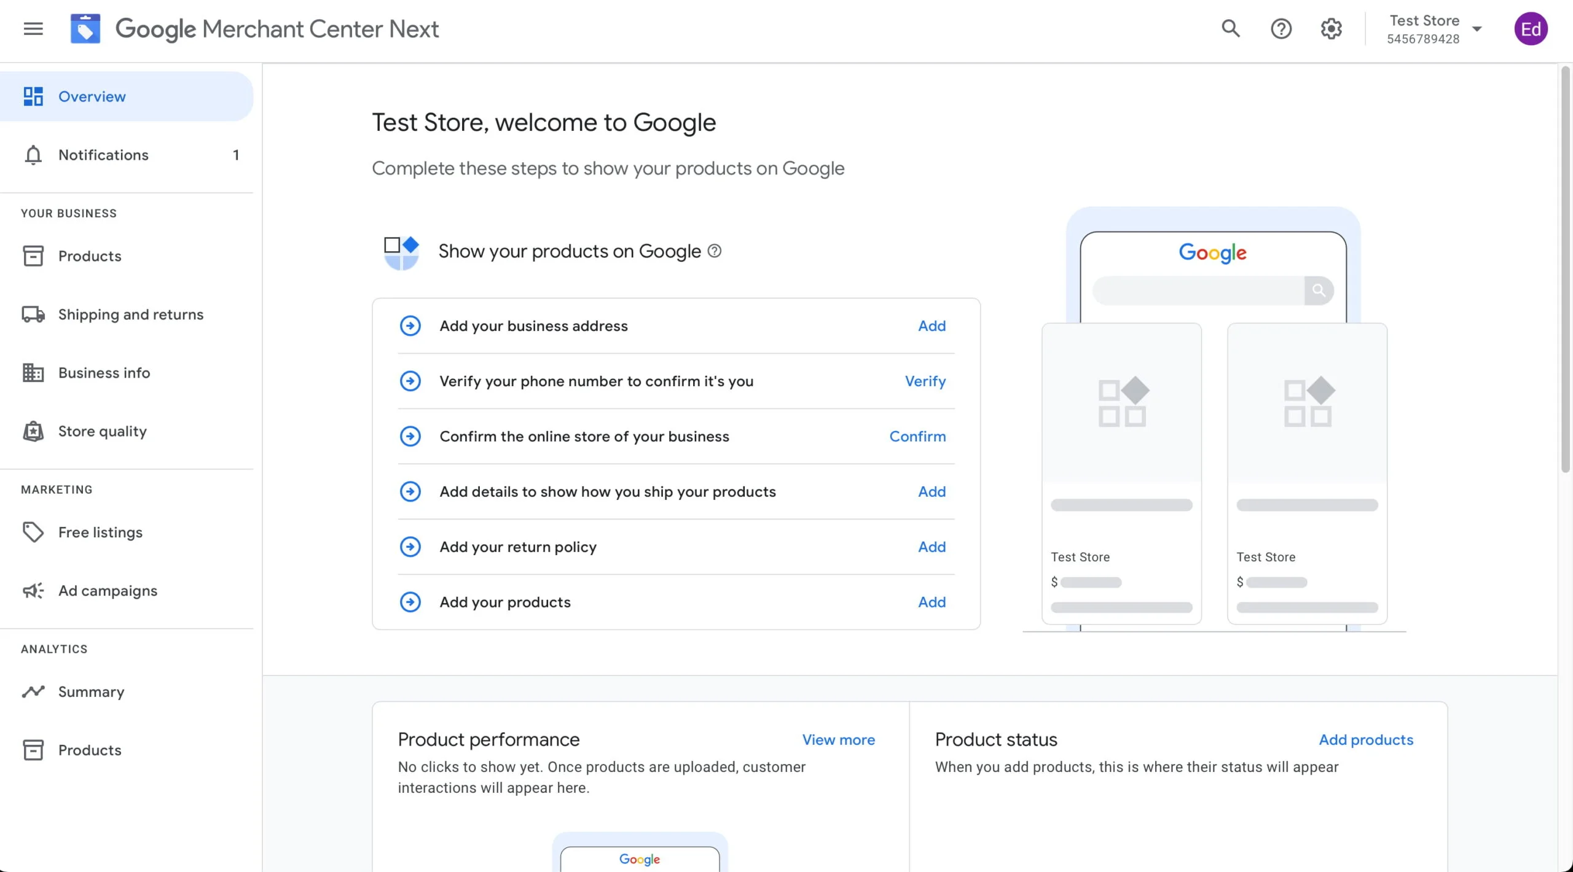Viewport: 1573px width, 872px height.
Task: Click Add for your products
Action: coord(932,602)
